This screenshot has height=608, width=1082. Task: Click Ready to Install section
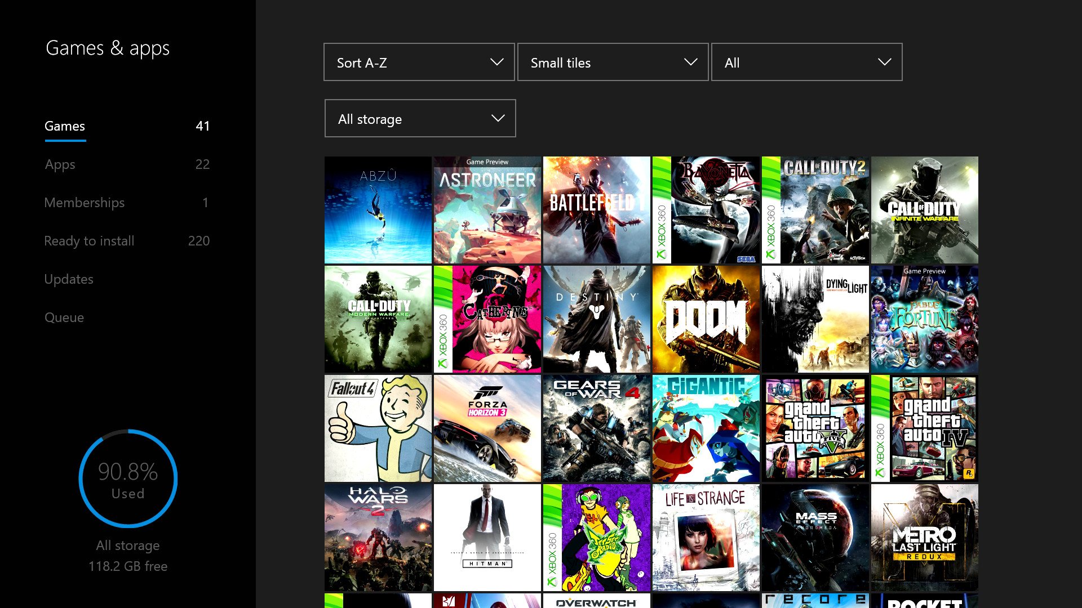89,240
